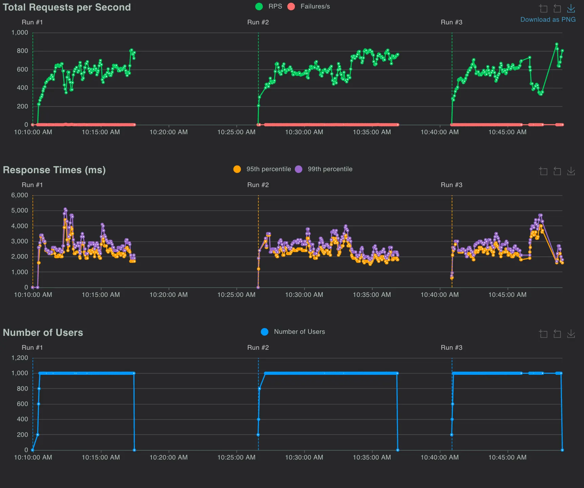The width and height of the screenshot is (584, 488).
Task: Click Run #2 marker on Response Times chart
Action: coord(258,185)
